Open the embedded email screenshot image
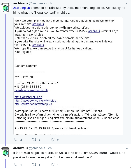Viewport: 131px width, 168px height. click(x=68, y=76)
